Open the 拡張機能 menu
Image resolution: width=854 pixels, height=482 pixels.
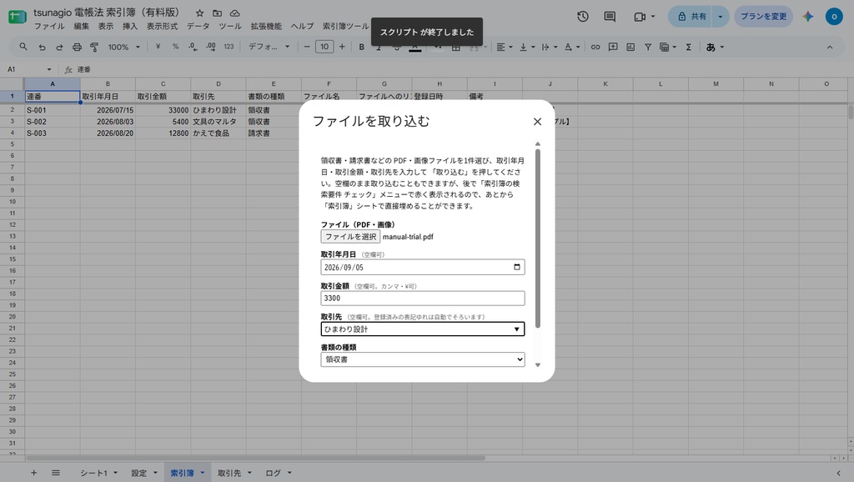point(266,26)
